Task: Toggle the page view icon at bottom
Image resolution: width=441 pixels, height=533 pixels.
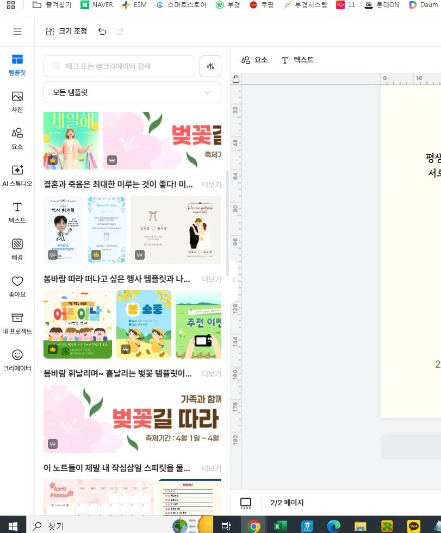Action: pyautogui.click(x=246, y=503)
